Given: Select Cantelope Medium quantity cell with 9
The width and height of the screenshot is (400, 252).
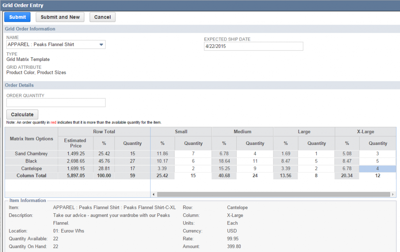Looking at the screenshot, I should (255, 168).
